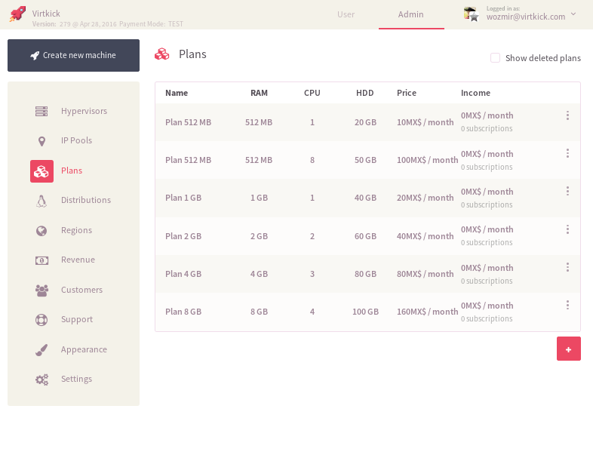Click the Distributions Linux penguin icon

[41, 201]
